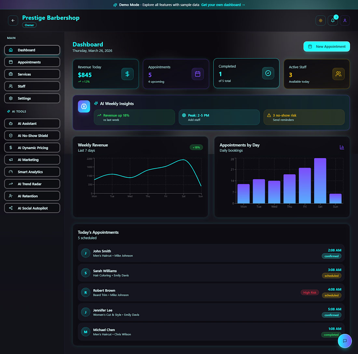Click people icon in Active Staff card

(338, 74)
